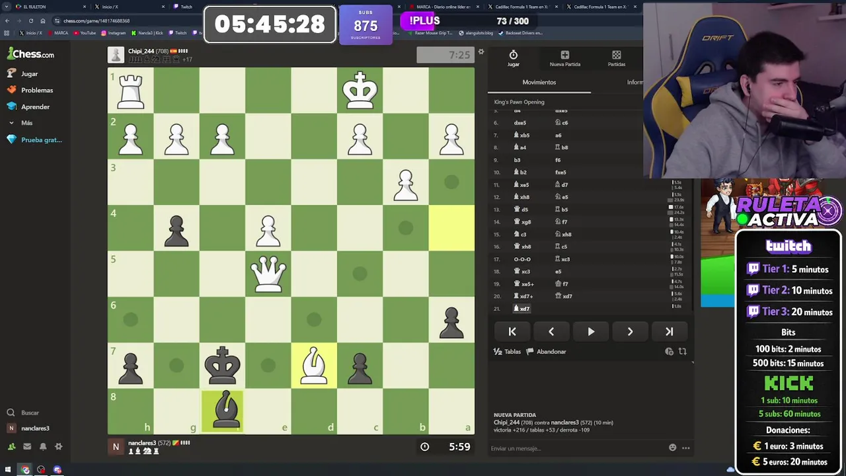Open the notifications bell icon

tap(43, 447)
